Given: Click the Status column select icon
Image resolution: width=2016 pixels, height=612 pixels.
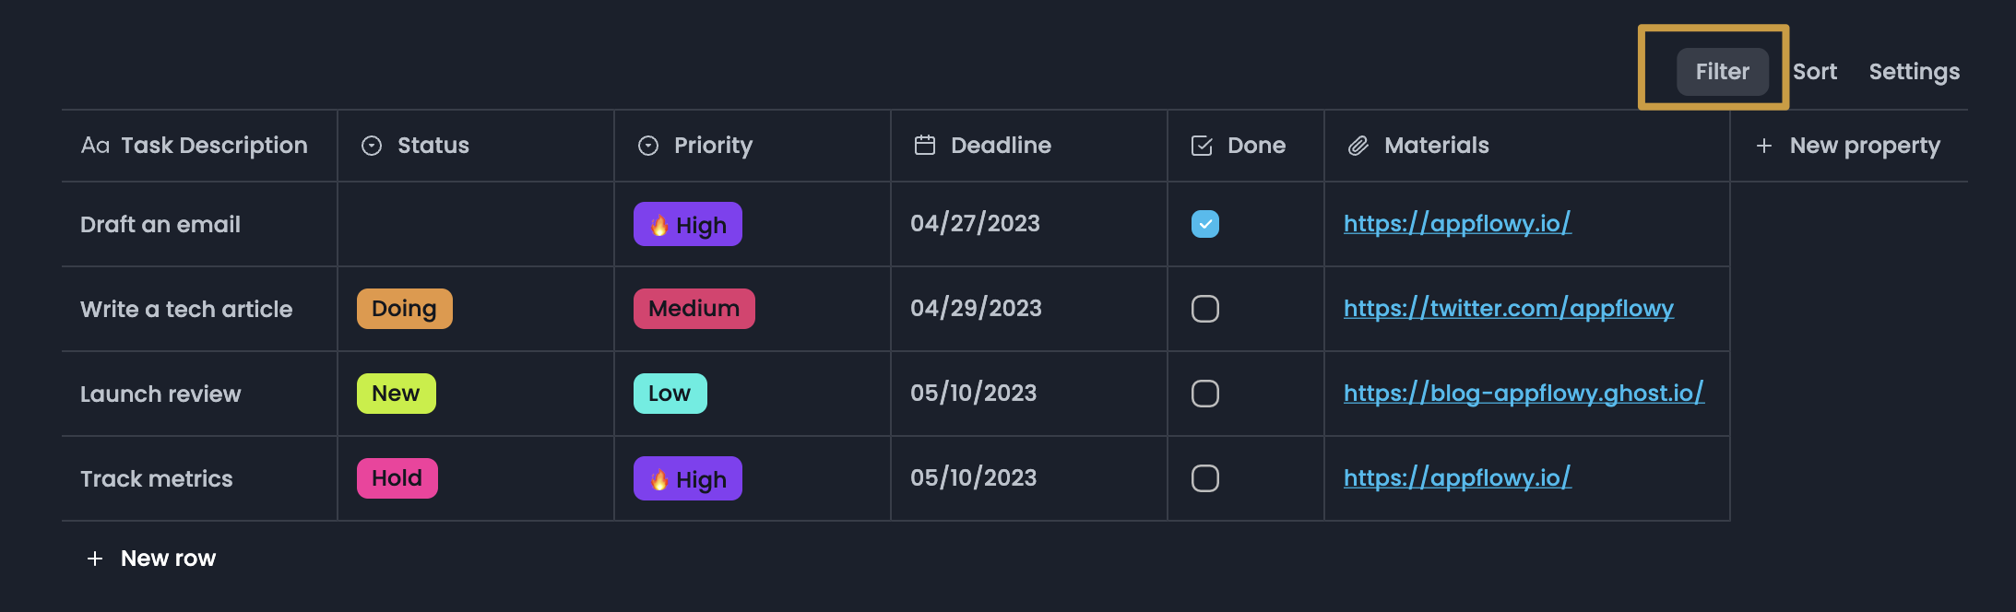Looking at the screenshot, I should [372, 146].
